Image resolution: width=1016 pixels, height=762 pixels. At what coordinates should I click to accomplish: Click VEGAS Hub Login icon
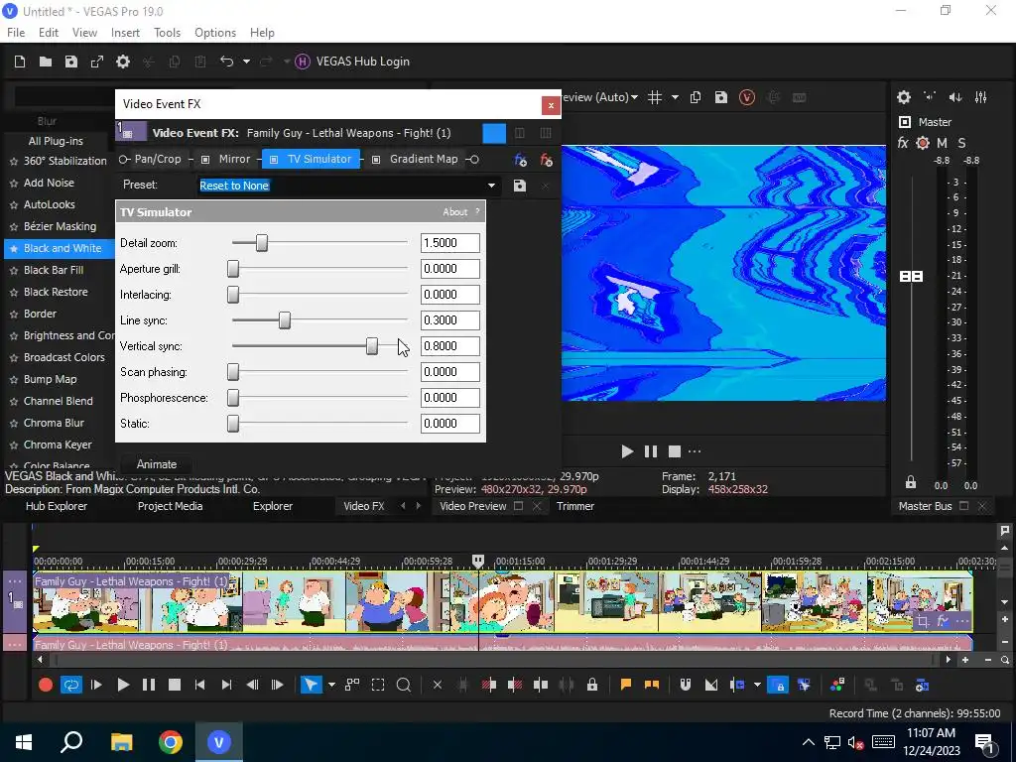[x=302, y=62]
